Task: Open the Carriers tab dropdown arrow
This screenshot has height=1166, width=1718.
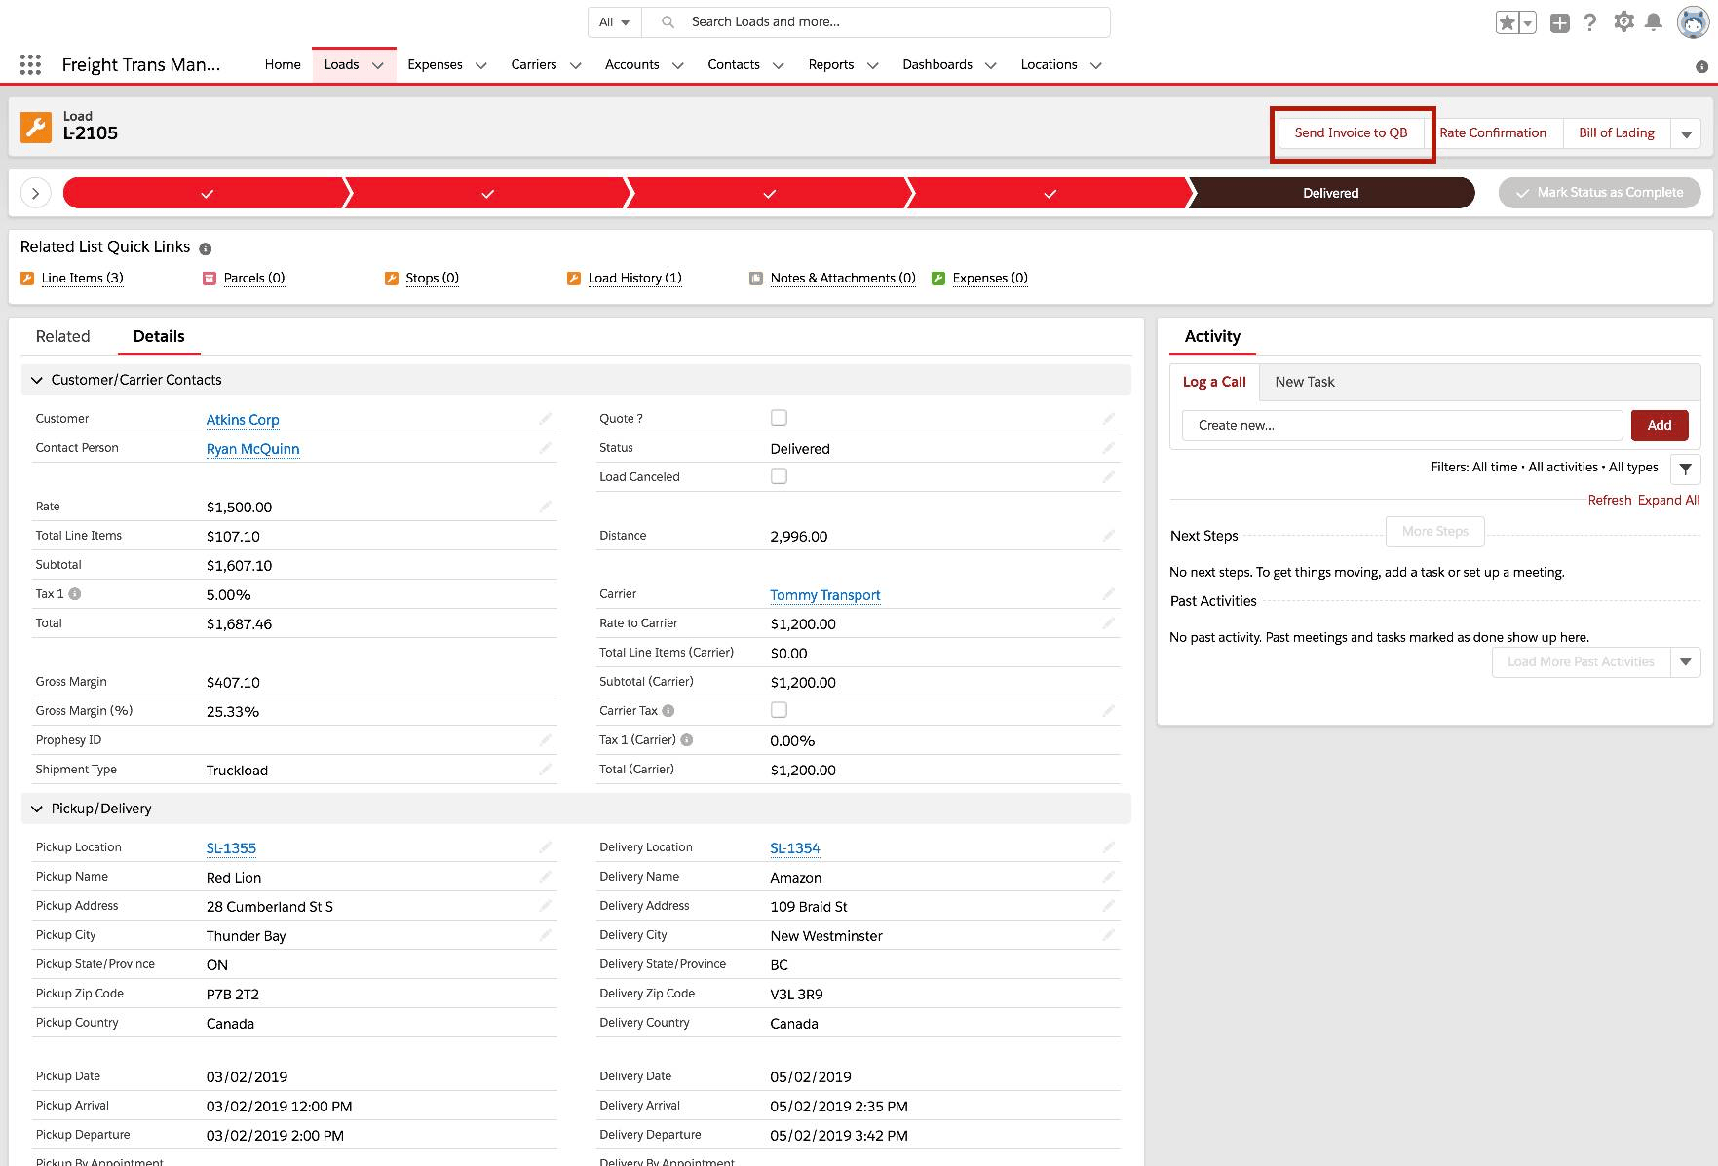Action: (576, 65)
